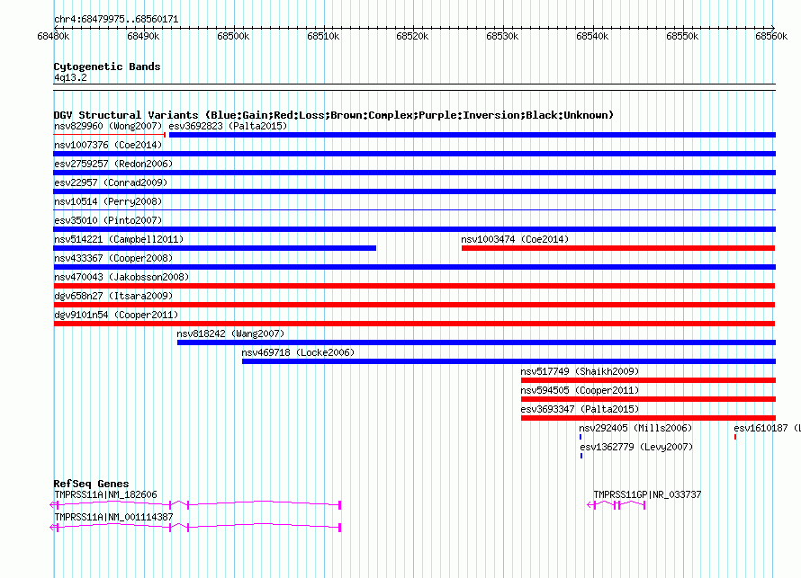The height and width of the screenshot is (578, 801).
Task: Open the TMPRSS11A|NM_182606 gene label
Action: click(x=105, y=494)
